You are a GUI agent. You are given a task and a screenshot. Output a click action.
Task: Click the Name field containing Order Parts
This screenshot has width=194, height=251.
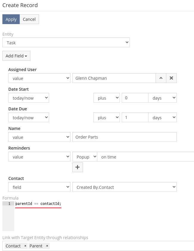click(x=124, y=137)
